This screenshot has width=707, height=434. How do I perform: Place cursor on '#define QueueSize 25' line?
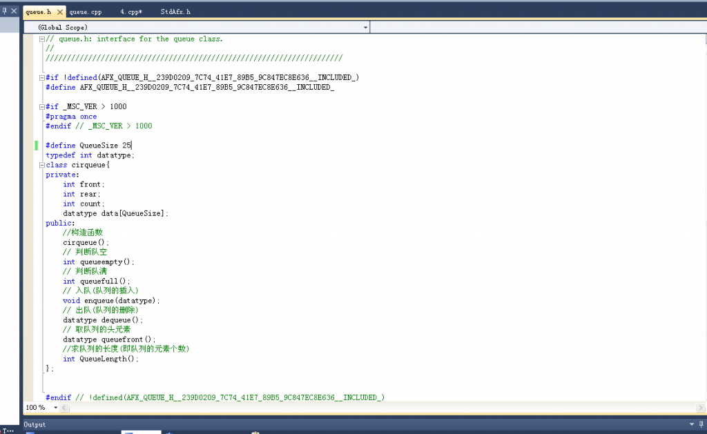click(88, 145)
